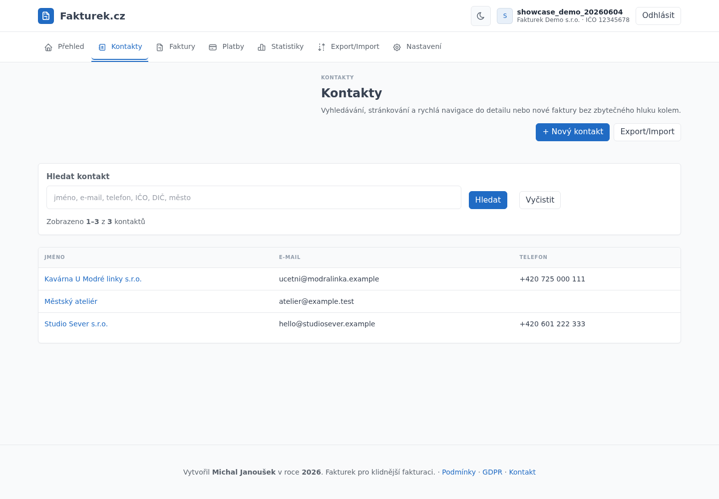The width and height of the screenshot is (719, 499).
Task: Click email hello@studiosever.example
Action: 327,324
